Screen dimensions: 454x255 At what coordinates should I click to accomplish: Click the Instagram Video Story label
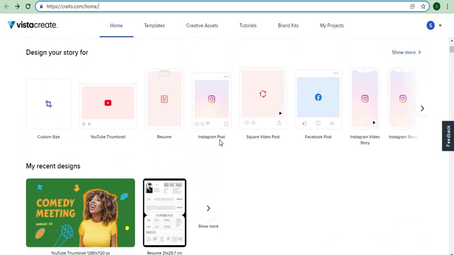pyautogui.click(x=365, y=140)
